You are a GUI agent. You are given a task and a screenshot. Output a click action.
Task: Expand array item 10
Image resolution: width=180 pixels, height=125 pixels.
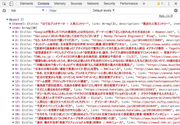pos(13,73)
